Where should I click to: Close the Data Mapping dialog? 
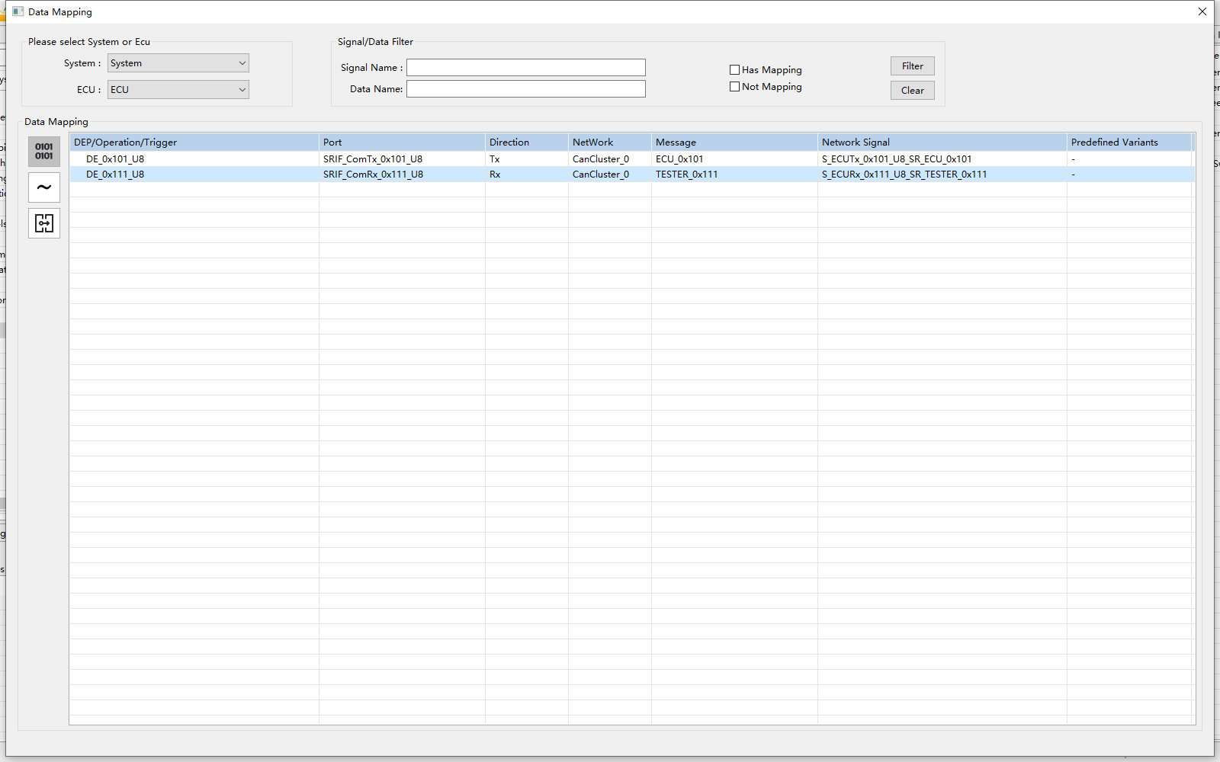(1202, 12)
